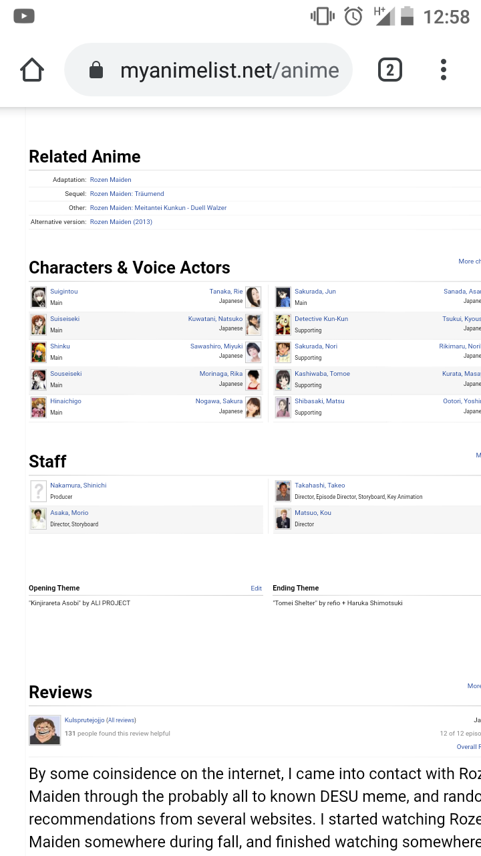This screenshot has height=856, width=481.
Task: Open the Hinaichigo character link
Action: (65, 401)
